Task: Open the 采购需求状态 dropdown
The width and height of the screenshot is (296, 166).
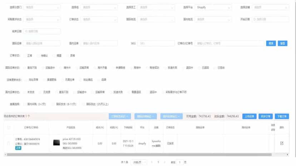Action: tap(42, 19)
